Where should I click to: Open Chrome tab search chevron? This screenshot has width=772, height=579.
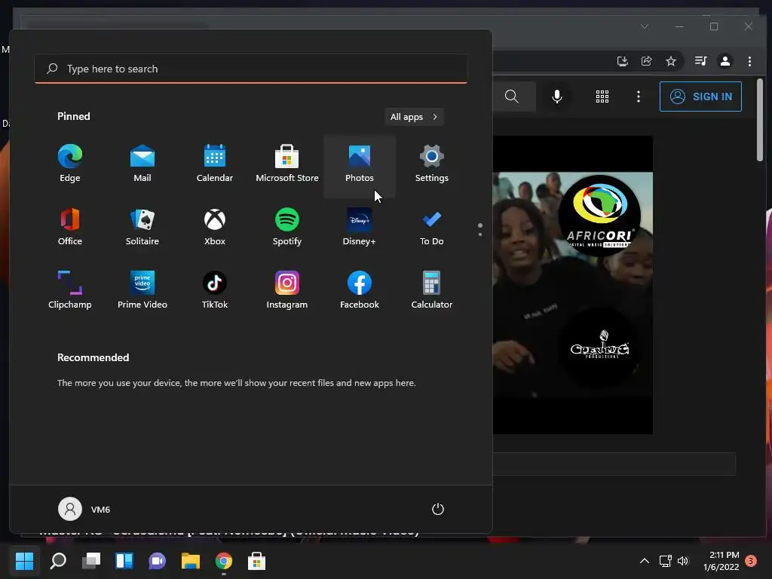click(645, 26)
